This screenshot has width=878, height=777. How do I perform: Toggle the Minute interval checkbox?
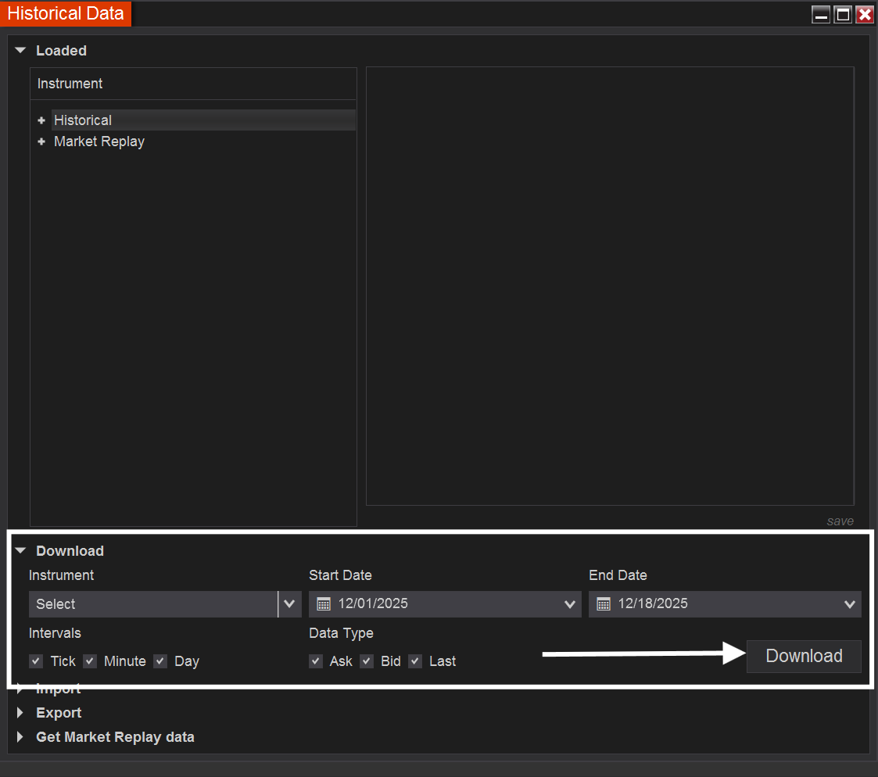click(x=90, y=661)
